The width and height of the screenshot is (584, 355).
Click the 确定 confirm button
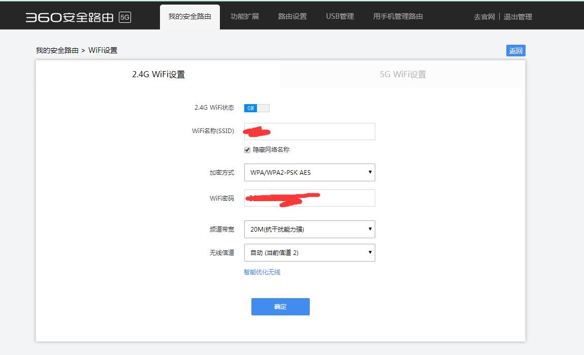point(280,307)
